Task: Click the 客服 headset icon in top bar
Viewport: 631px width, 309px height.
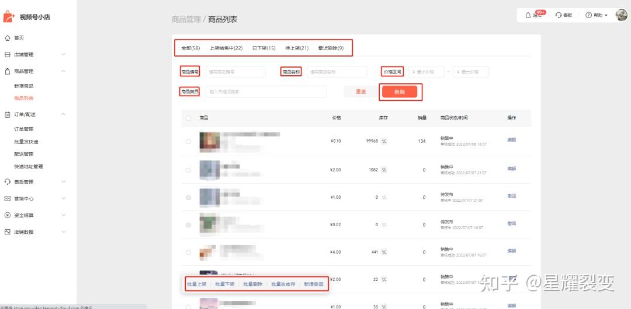Action: [559, 15]
